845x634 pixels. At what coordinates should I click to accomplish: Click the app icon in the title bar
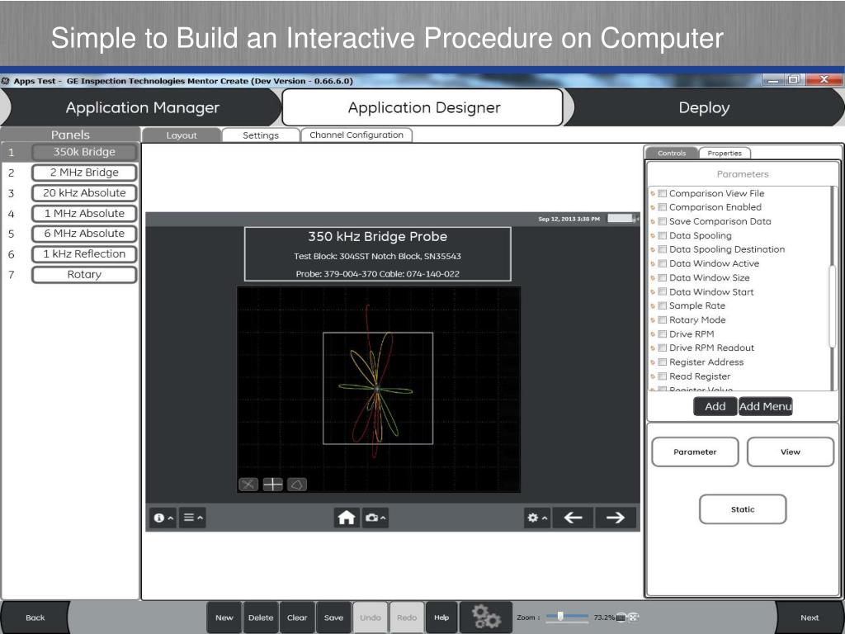pos(6,81)
